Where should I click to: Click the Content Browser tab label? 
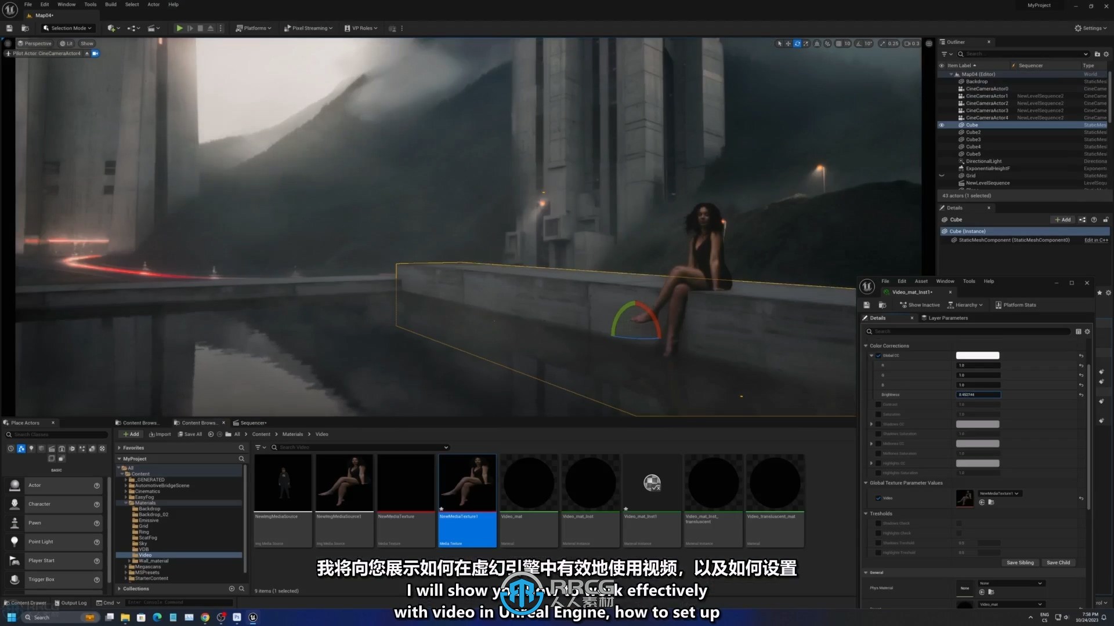click(139, 422)
